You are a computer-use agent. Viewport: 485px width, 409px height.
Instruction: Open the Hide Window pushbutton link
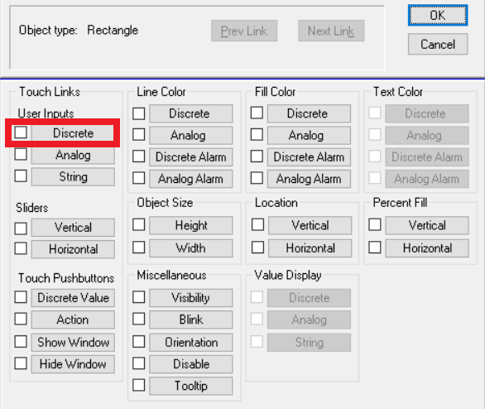coord(73,364)
